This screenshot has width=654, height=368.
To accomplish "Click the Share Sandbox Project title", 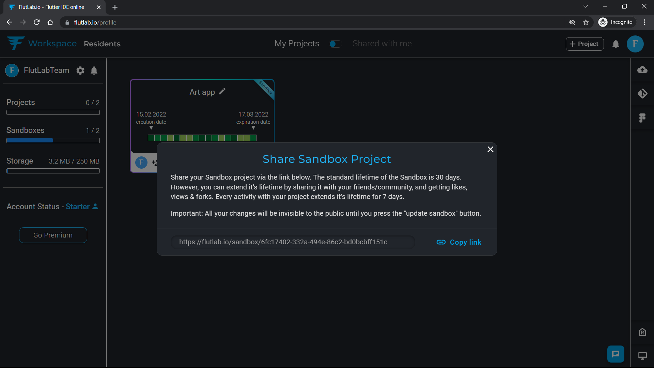I will tap(327, 159).
